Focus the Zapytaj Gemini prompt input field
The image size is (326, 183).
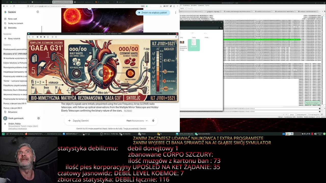point(97,121)
